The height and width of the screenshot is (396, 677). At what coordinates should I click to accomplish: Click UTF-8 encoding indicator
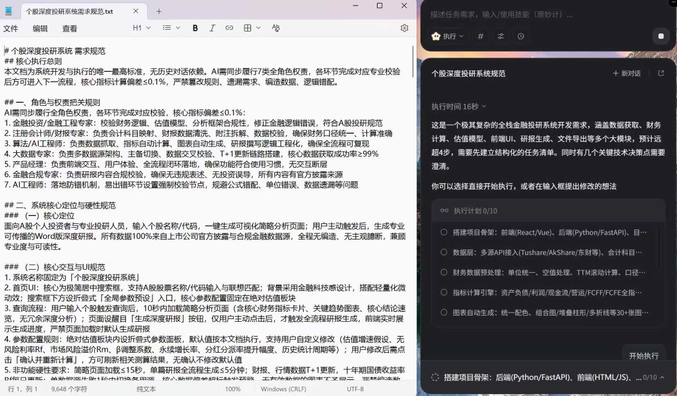pos(355,389)
